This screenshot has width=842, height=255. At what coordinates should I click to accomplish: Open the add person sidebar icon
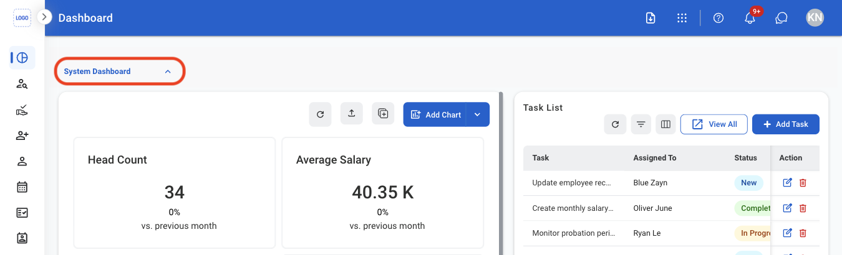pos(22,136)
